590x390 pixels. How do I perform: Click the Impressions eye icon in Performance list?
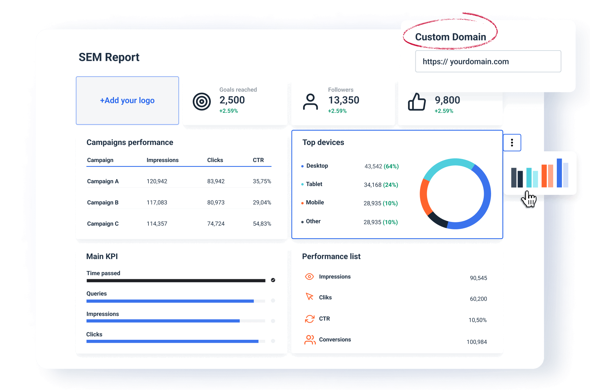pos(310,277)
